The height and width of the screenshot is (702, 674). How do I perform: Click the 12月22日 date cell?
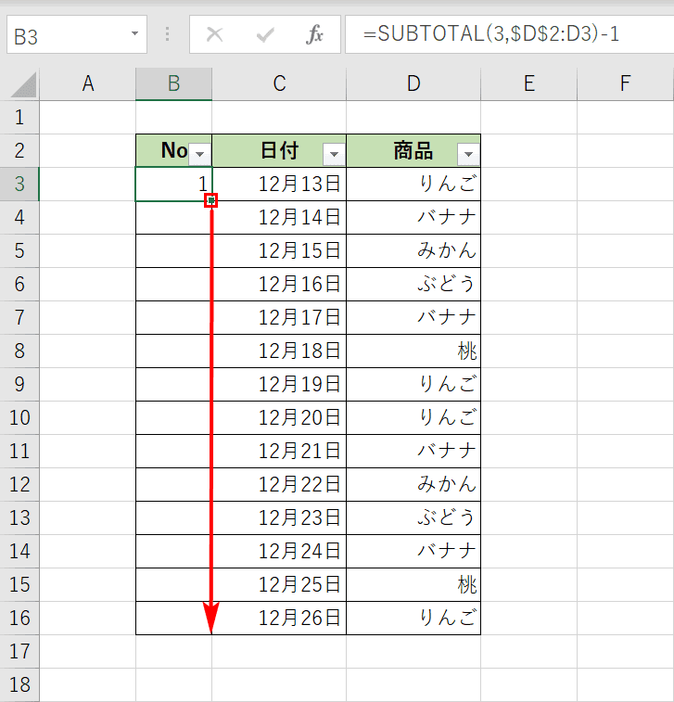tap(279, 484)
